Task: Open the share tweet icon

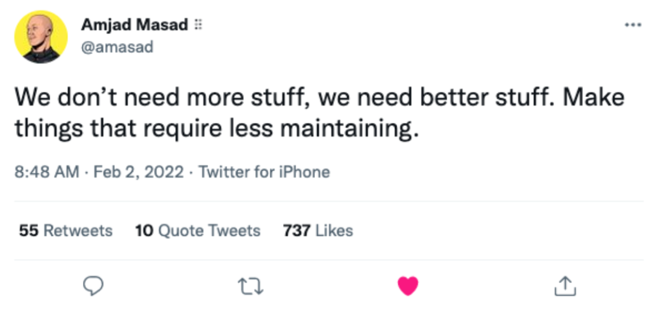Action: tap(565, 286)
